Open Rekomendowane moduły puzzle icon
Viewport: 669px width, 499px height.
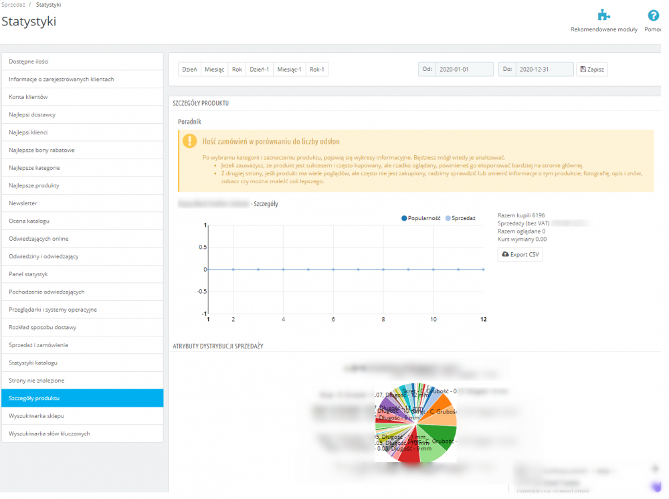(x=603, y=15)
